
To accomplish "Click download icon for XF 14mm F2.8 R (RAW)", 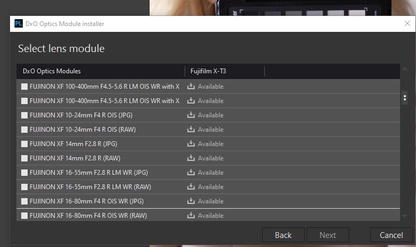I will pos(191,158).
